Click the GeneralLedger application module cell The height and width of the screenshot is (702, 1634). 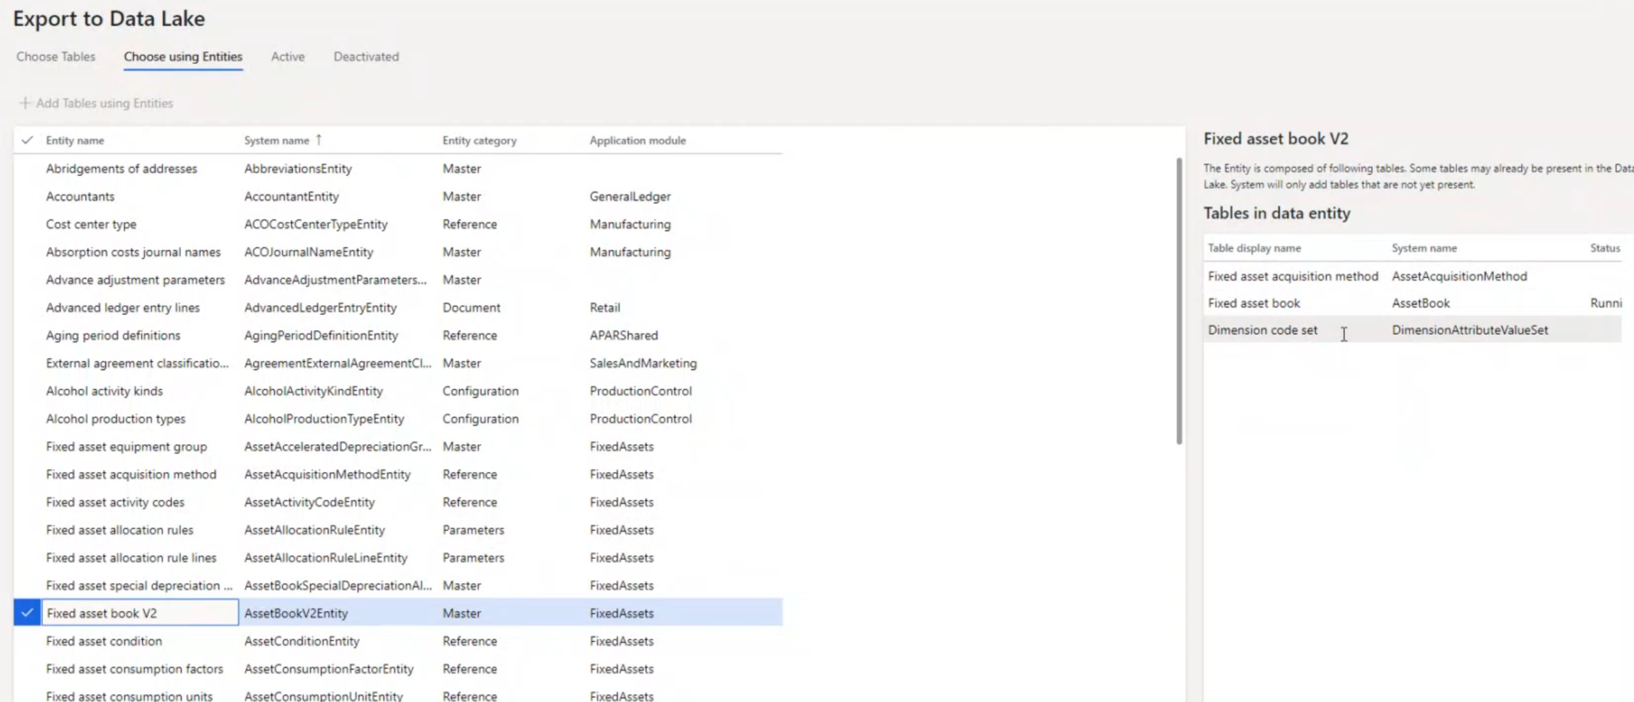630,197
